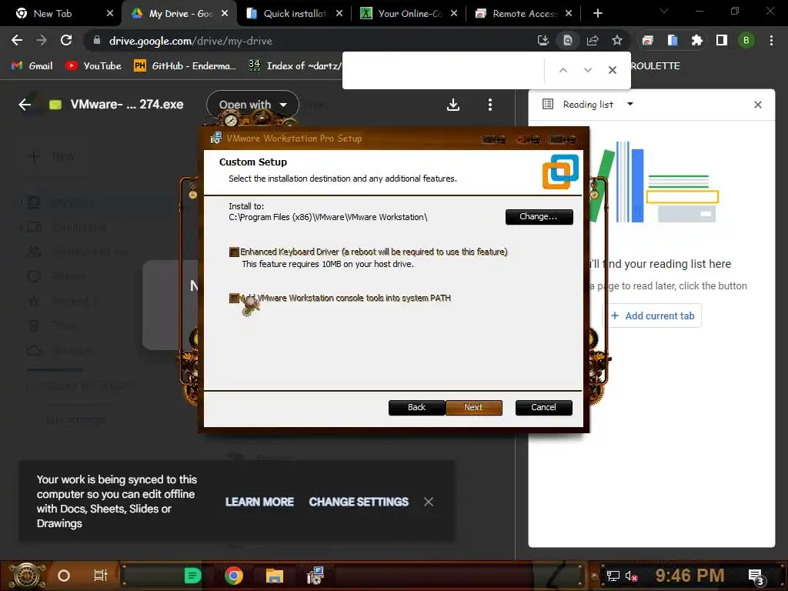Click inside the find-in-page text field
Screen dimensions: 788x591
445,70
